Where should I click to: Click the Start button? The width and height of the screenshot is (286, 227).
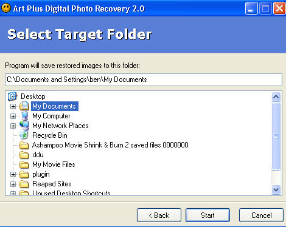point(208,215)
